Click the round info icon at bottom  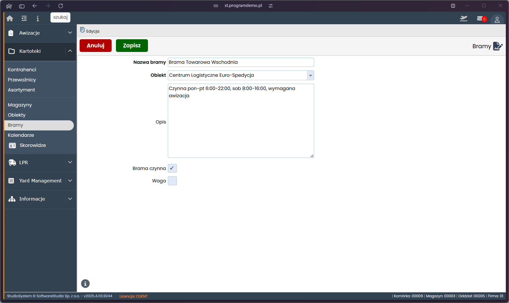tap(85, 284)
